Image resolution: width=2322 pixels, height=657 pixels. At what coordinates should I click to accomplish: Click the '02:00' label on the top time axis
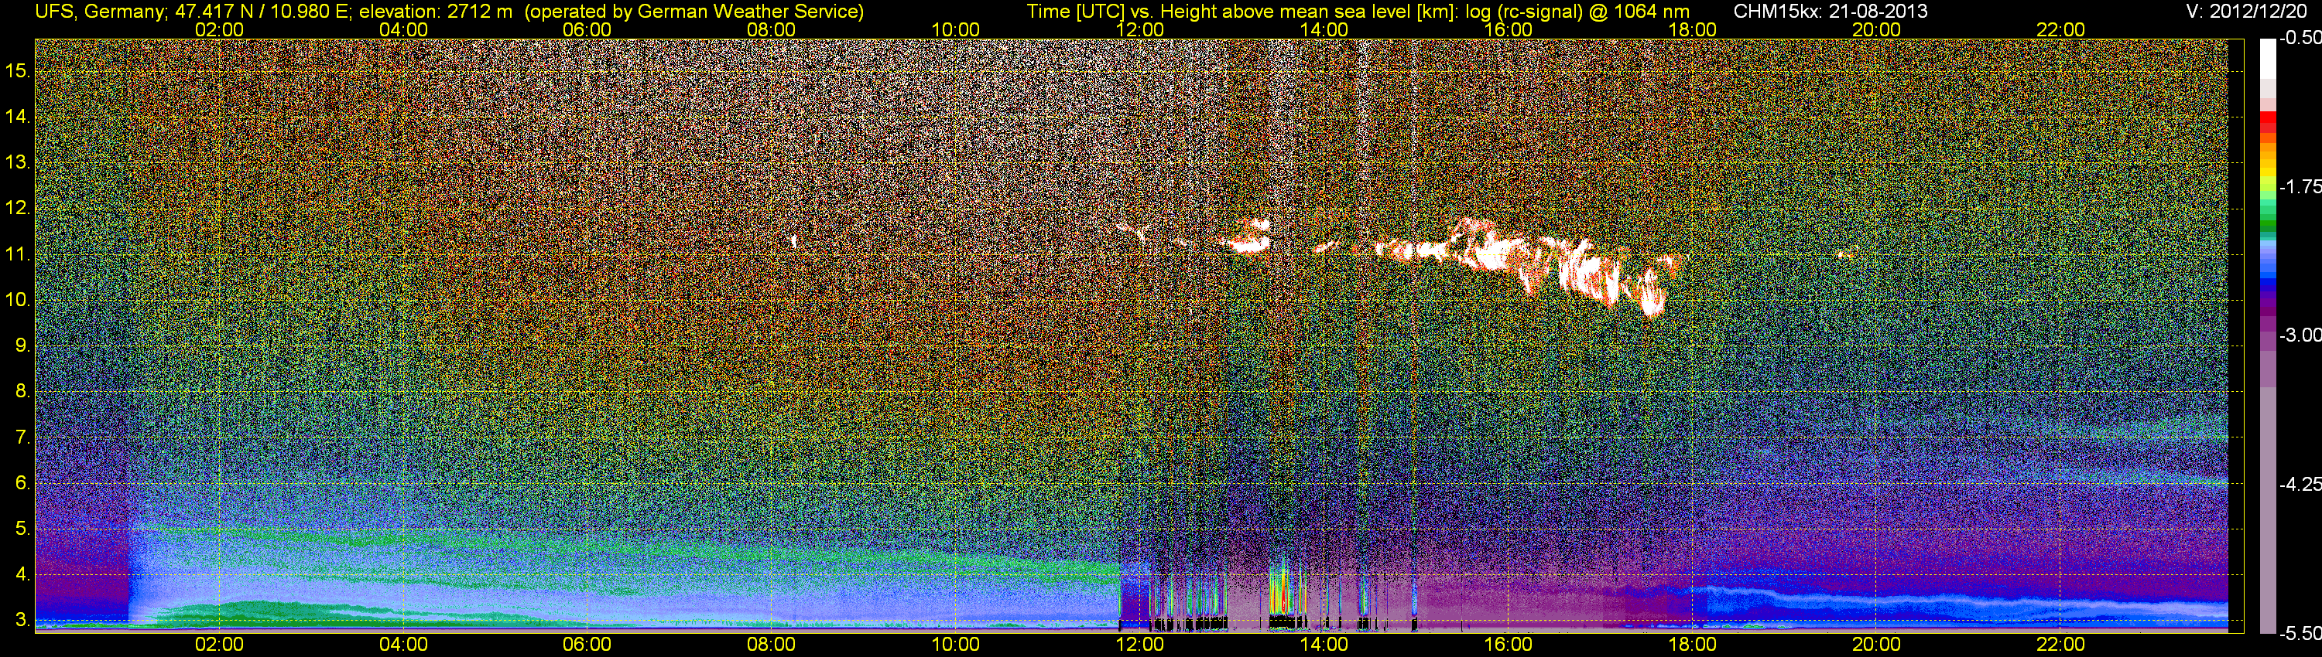219,29
